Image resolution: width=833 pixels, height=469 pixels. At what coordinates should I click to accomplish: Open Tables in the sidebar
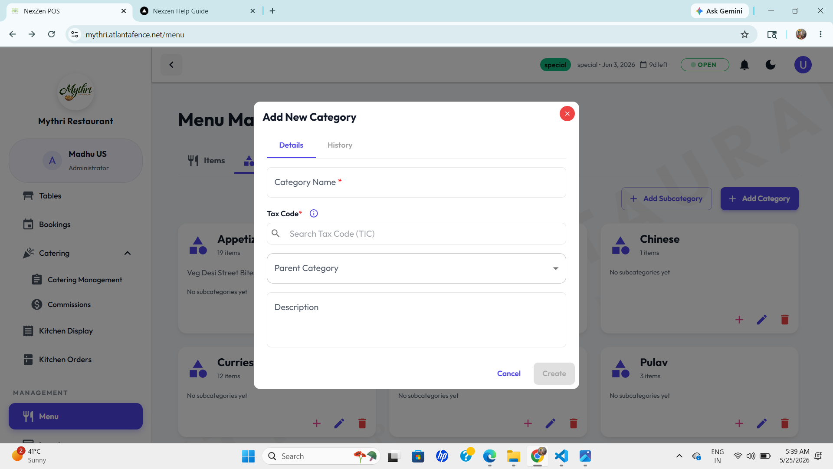[x=75, y=196]
